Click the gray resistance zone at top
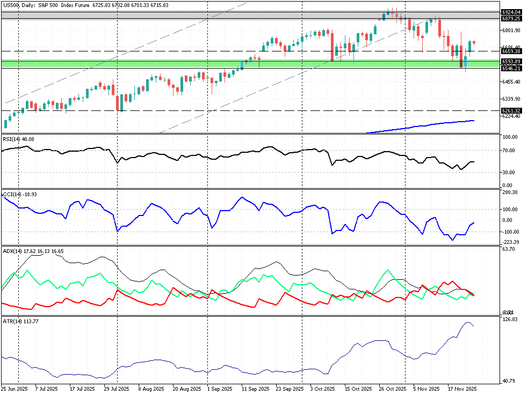The width and height of the screenshot is (528, 395). click(161, 14)
